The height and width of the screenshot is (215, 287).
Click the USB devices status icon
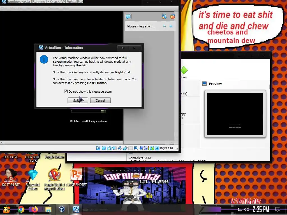click(x=125, y=148)
